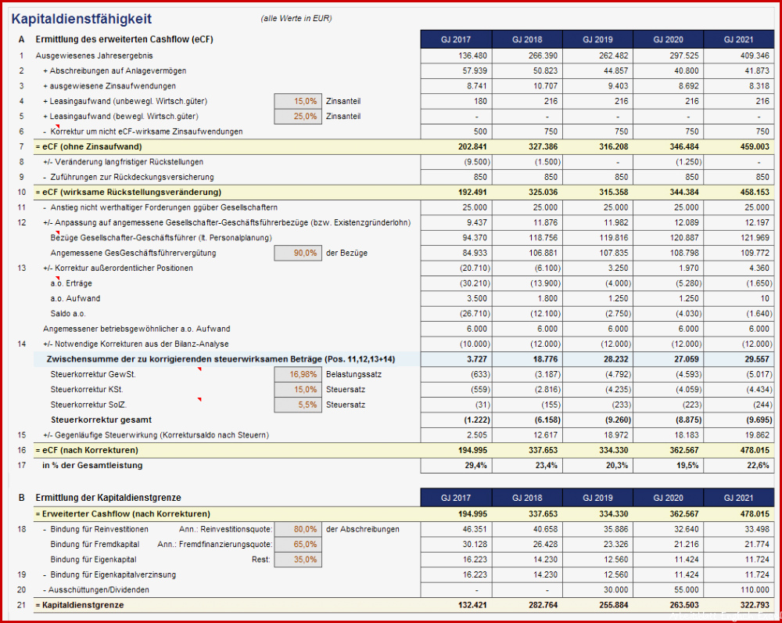This screenshot has height=623, width=782.
Task: Select Angemessene Vergütung value 107.835
Action: 597,253
